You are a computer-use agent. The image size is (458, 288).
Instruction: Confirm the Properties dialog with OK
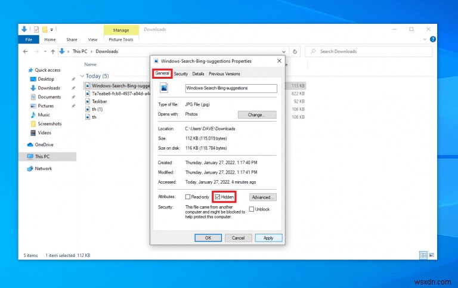pyautogui.click(x=208, y=238)
